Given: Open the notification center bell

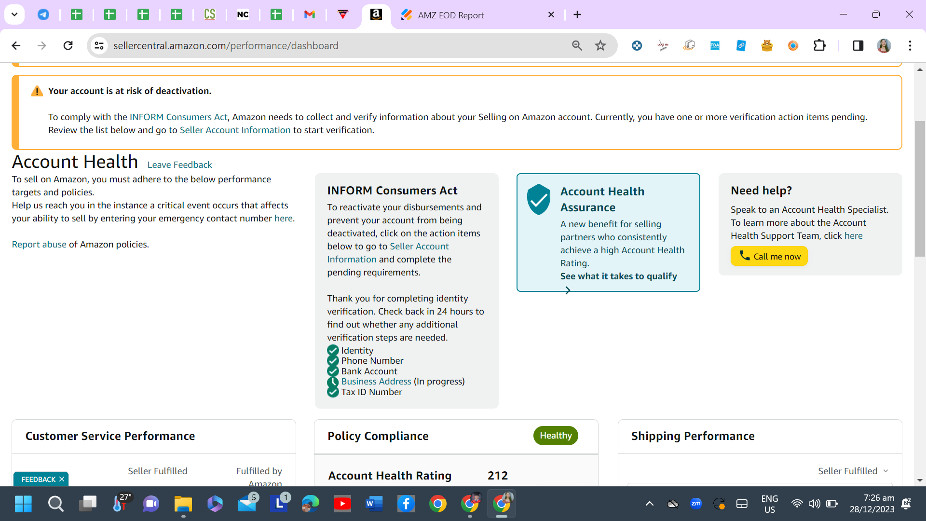Looking at the screenshot, I should coord(907,504).
